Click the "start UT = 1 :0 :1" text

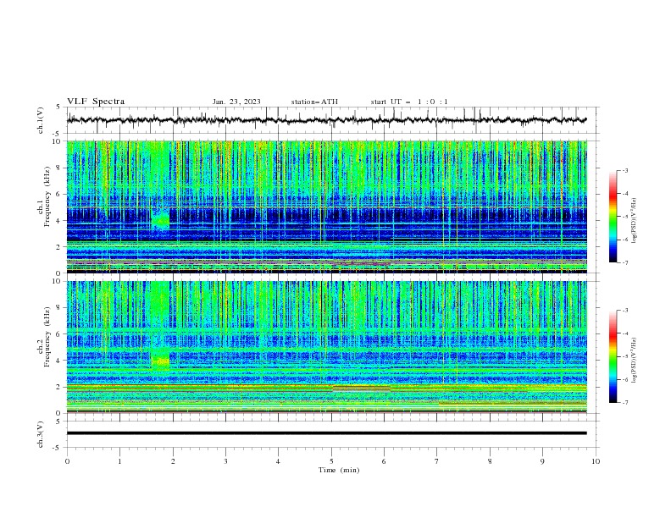point(409,102)
